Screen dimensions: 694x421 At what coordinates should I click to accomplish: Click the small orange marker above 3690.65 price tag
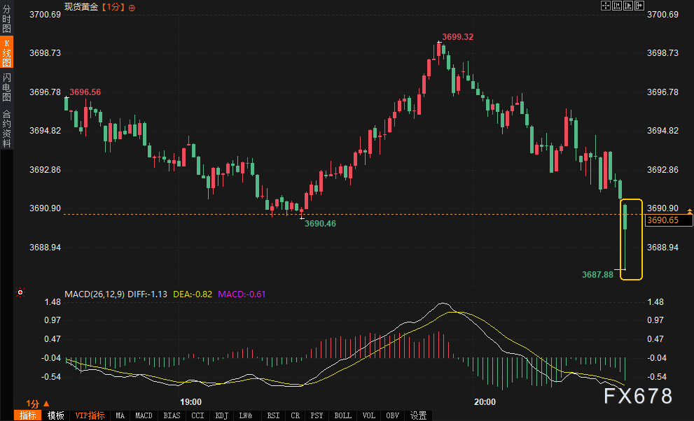690,211
